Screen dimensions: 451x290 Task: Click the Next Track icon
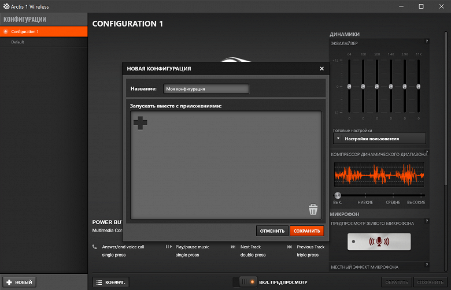click(x=233, y=247)
